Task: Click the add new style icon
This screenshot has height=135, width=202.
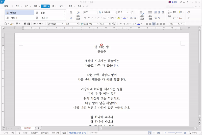Action: coord(71,12)
